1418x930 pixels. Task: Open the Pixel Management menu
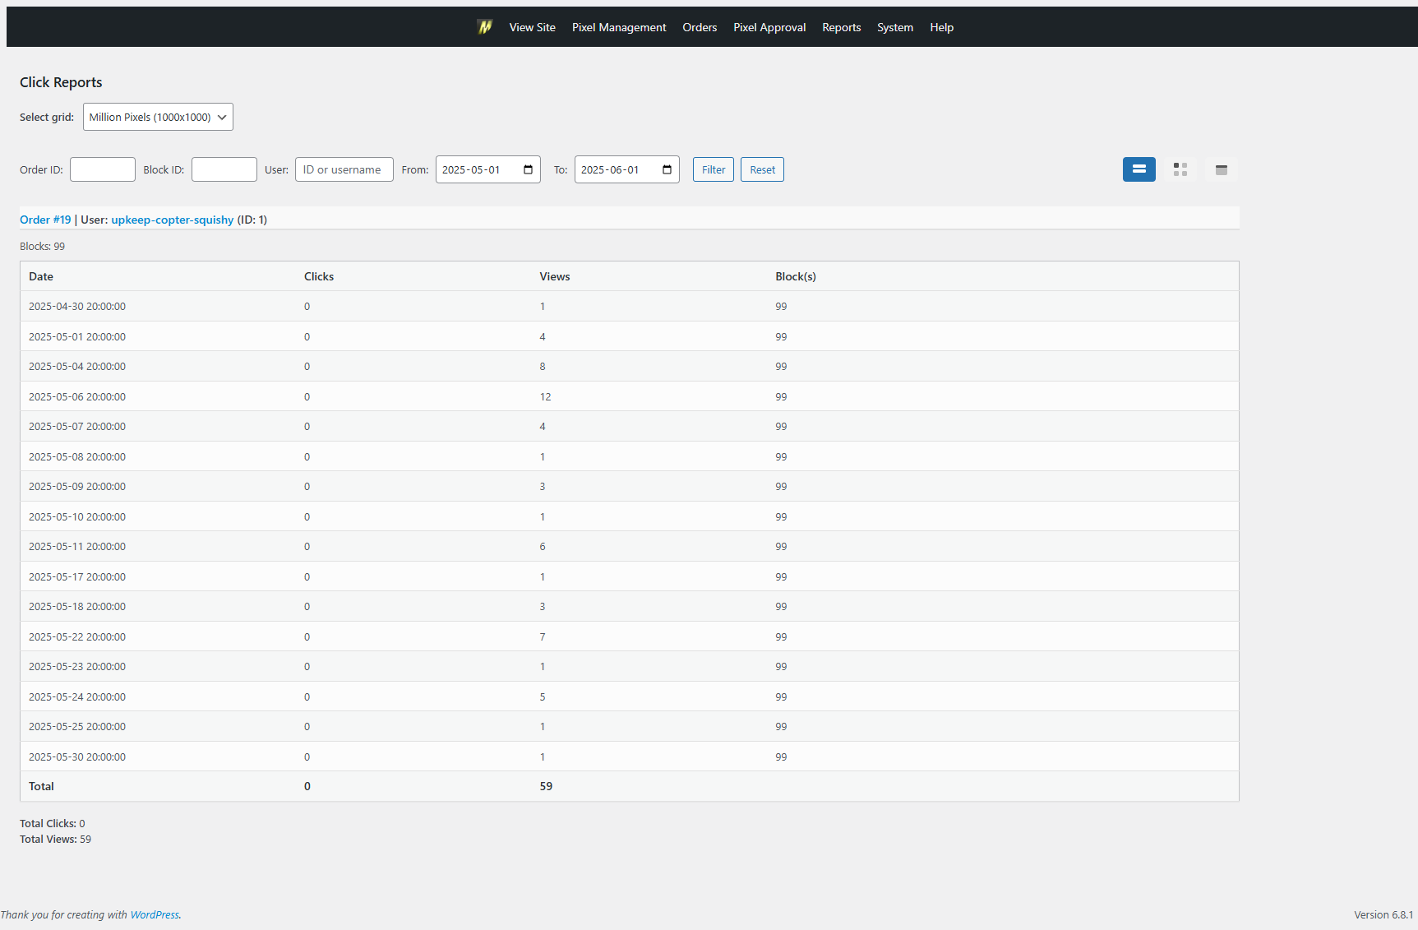click(619, 27)
